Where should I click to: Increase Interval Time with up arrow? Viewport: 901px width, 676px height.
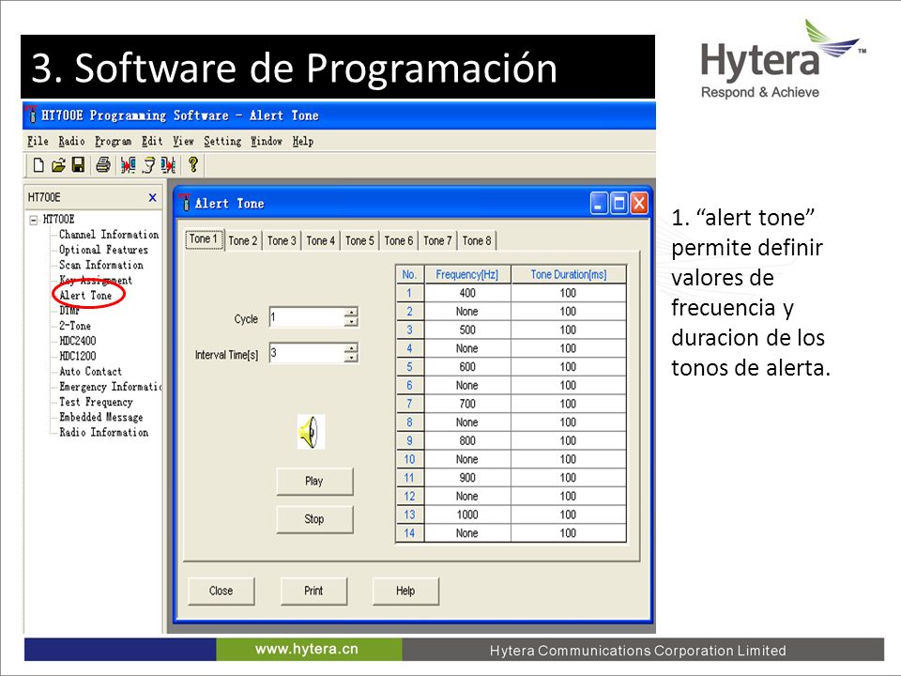coord(351,347)
